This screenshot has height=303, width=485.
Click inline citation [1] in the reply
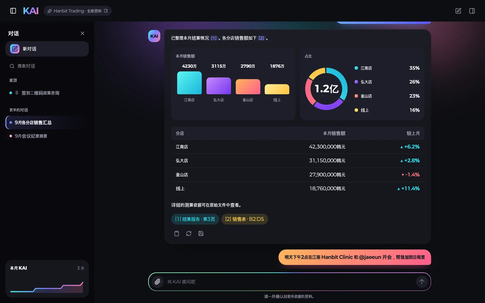pyautogui.click(x=214, y=38)
